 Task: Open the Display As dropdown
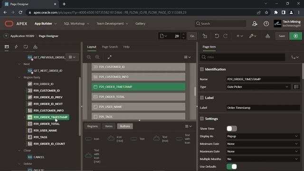tap(263, 136)
